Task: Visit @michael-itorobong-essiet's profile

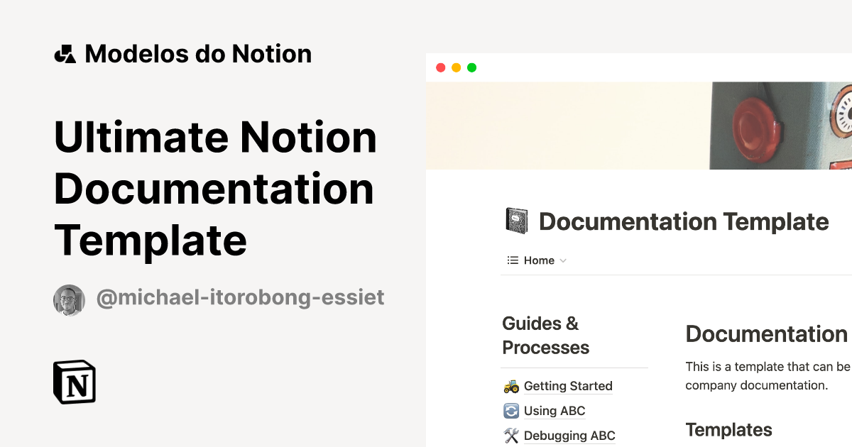Action: (x=241, y=297)
